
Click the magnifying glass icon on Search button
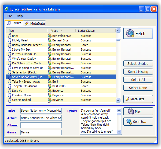click(x=129, y=122)
